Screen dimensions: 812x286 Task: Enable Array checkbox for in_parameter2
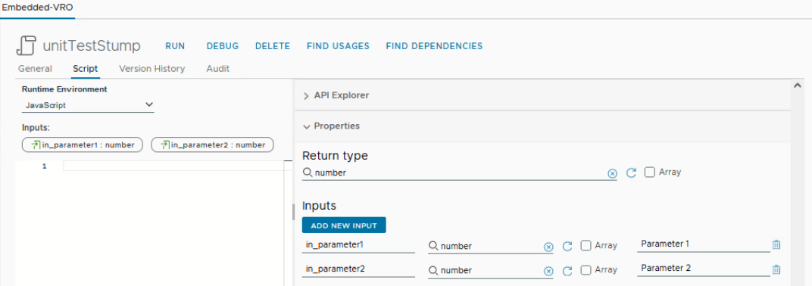[586, 270]
